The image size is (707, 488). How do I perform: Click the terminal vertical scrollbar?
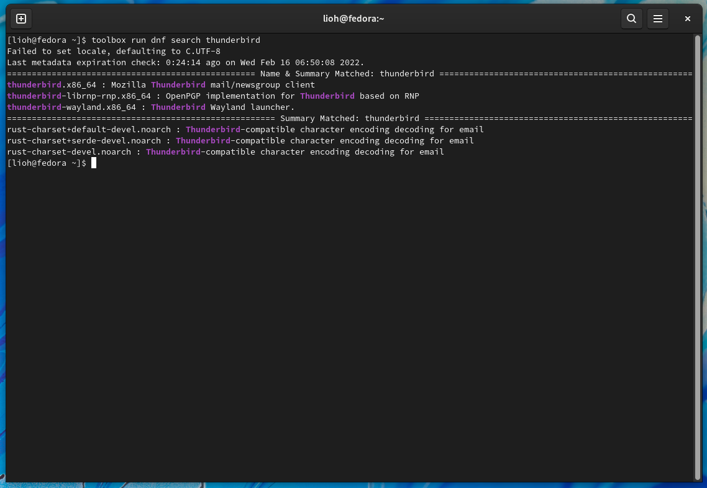tap(698, 257)
